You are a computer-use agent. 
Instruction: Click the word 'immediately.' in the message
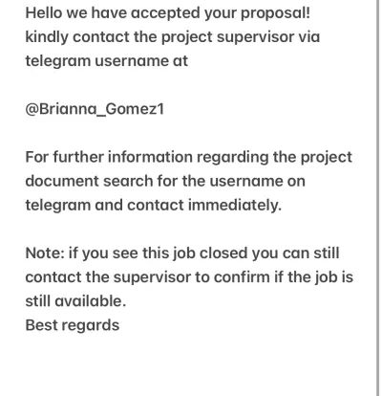pos(235,206)
